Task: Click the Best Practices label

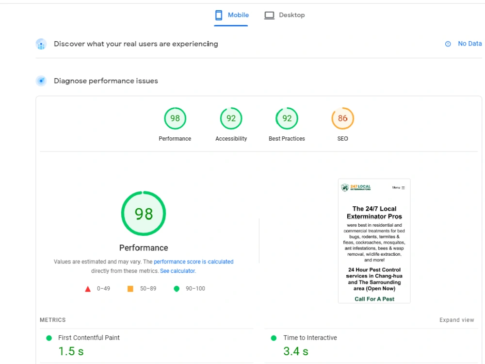Action: point(287,139)
